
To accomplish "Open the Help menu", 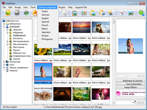I will click(x=70, y=7).
